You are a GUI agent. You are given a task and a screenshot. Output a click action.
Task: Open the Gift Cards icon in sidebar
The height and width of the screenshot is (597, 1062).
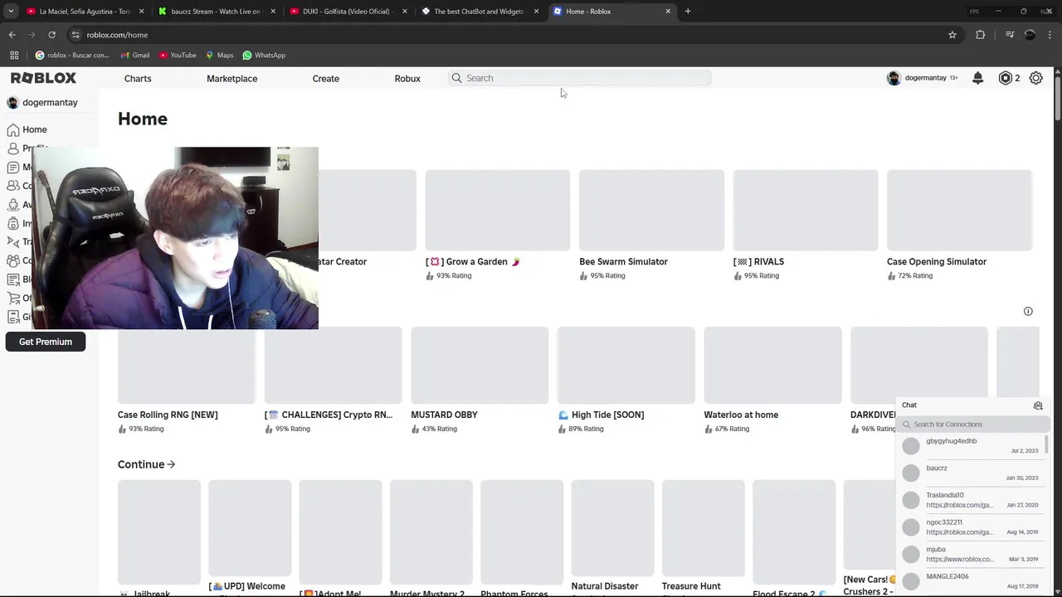point(12,317)
